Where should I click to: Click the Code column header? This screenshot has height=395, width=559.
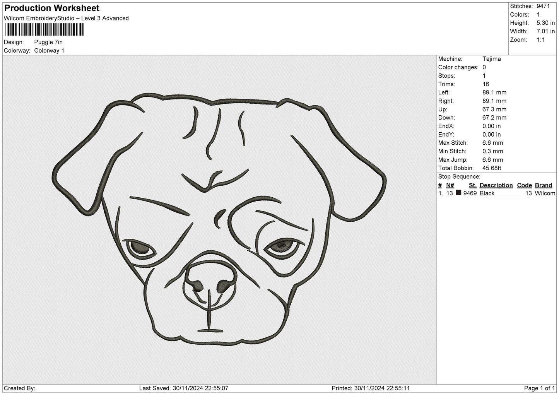[x=525, y=185]
